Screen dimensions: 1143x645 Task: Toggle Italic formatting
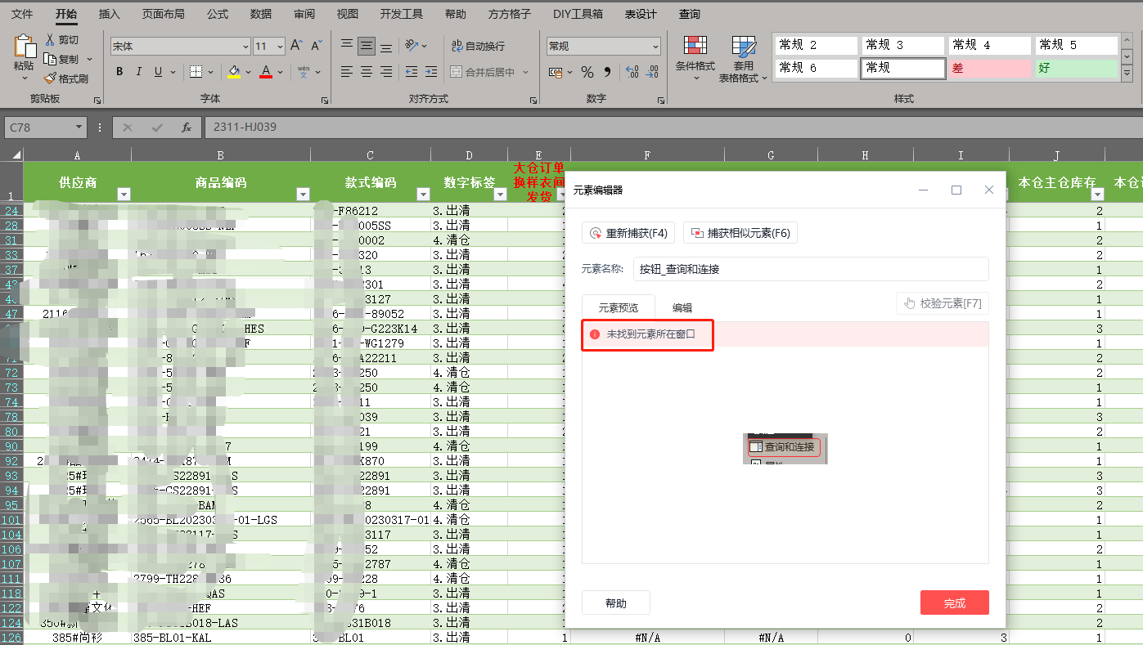click(139, 72)
